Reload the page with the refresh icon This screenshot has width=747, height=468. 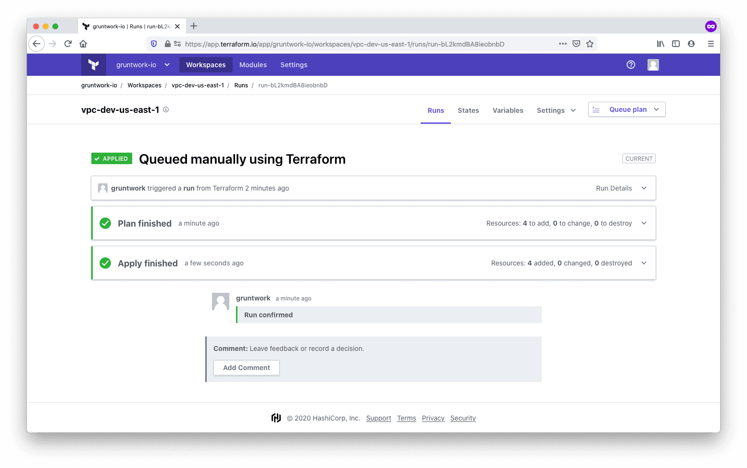[68, 44]
